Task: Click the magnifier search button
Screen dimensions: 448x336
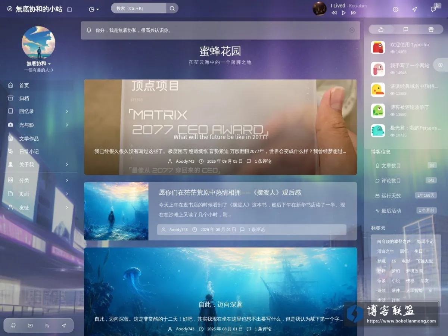Action: click(x=172, y=8)
